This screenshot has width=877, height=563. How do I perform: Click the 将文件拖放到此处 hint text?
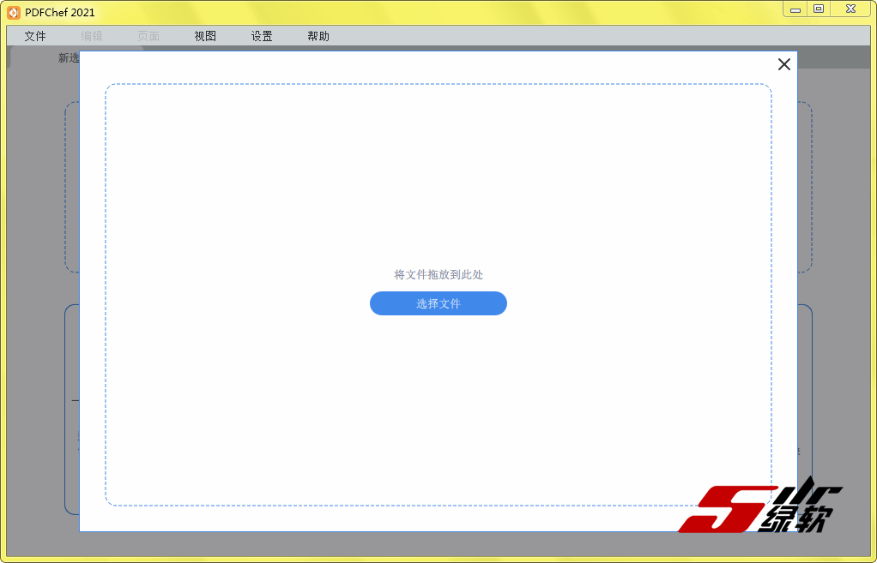(x=438, y=275)
